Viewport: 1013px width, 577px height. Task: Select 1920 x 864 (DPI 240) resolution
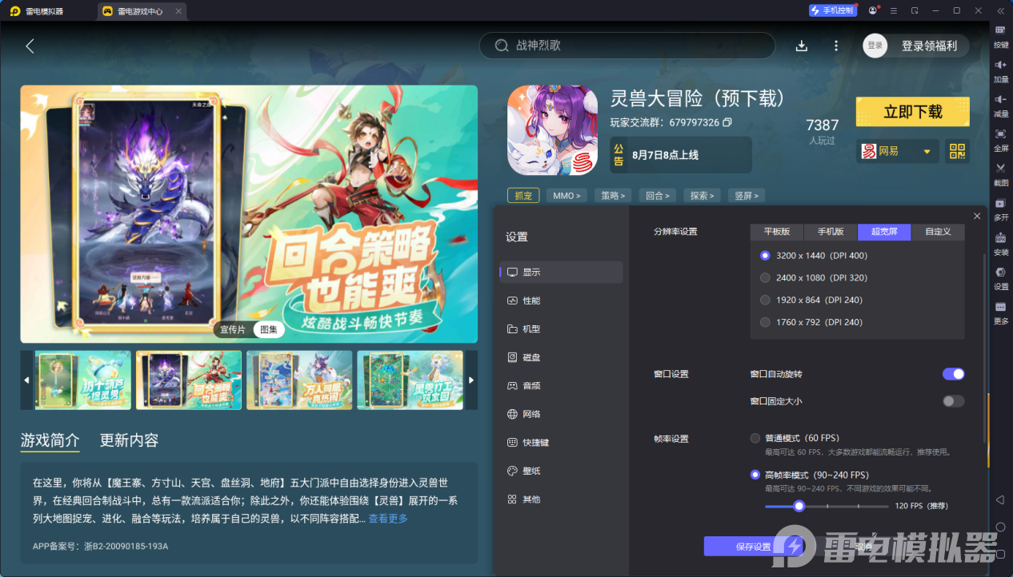pos(811,300)
